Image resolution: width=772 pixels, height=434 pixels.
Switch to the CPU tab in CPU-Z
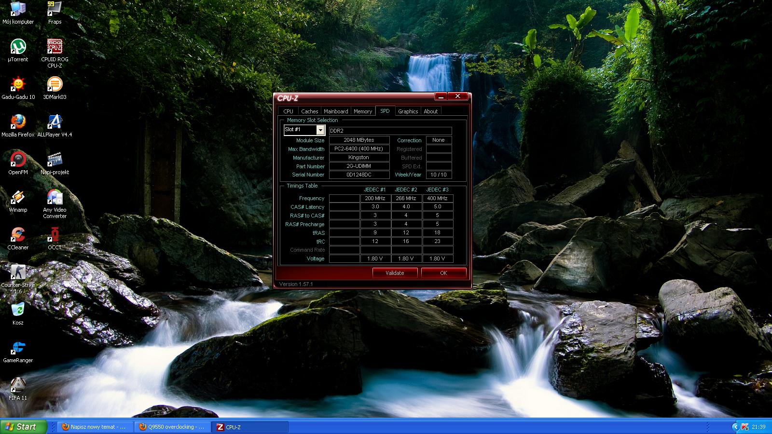pos(289,111)
